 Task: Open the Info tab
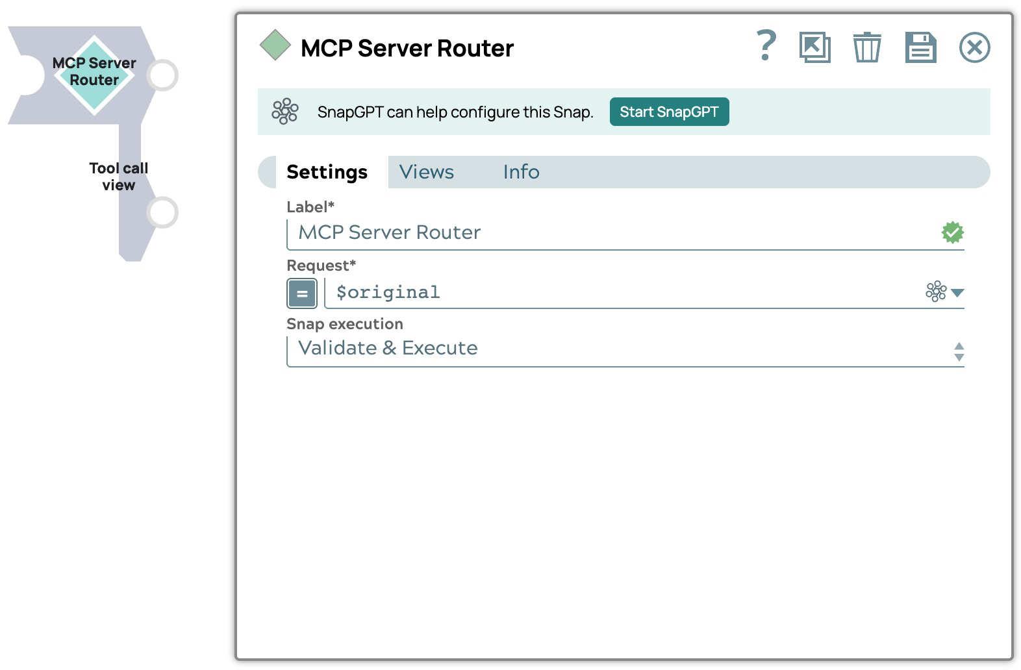(x=522, y=172)
